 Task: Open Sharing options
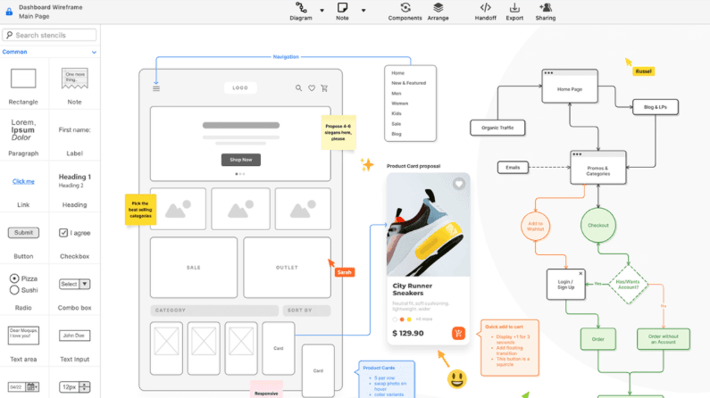tap(545, 12)
